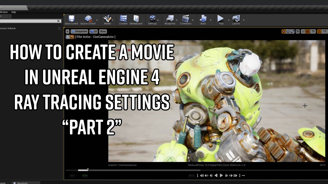Open rotation snap value 10 degrees
Screen dimensions: 328x184
[325, 31]
